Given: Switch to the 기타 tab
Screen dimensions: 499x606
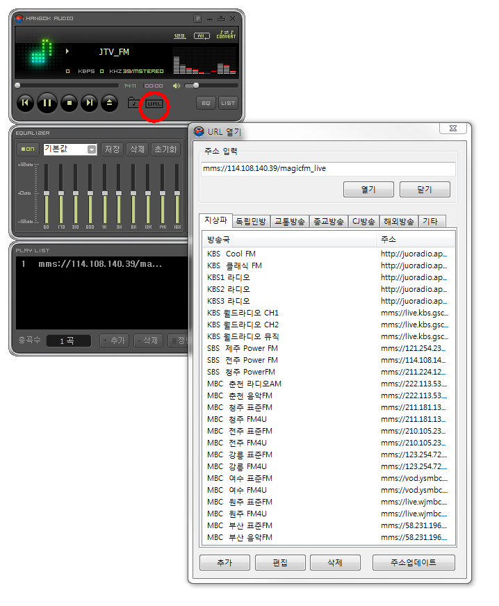Looking at the screenshot, I should point(432,222).
